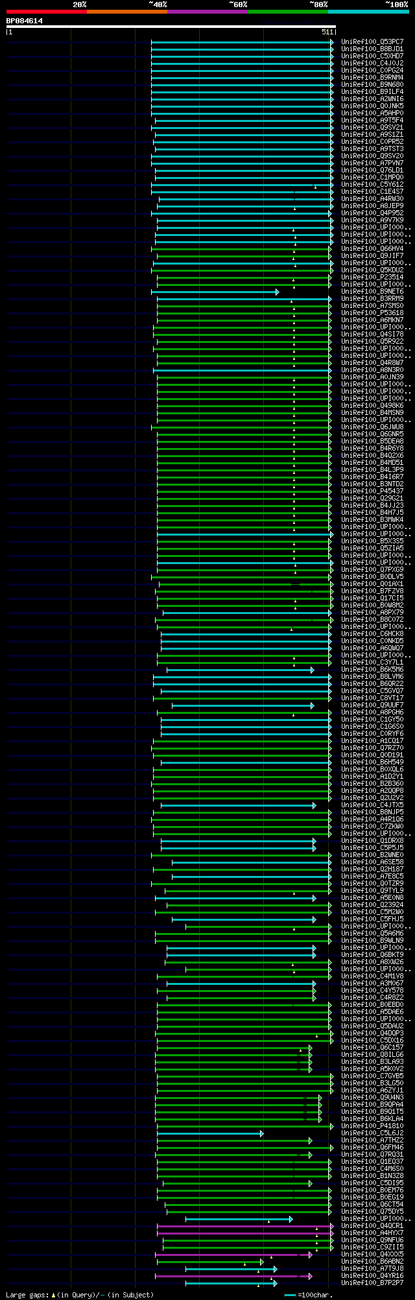
Task: Open hit UniRef100_Q76LD1
Action: click(x=372, y=171)
